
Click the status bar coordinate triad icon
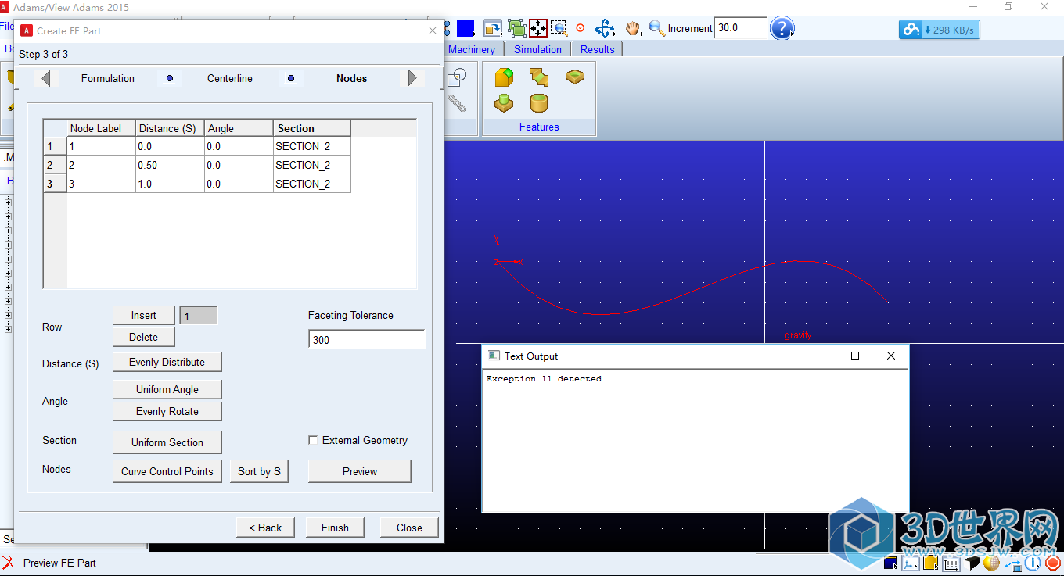coord(910,563)
